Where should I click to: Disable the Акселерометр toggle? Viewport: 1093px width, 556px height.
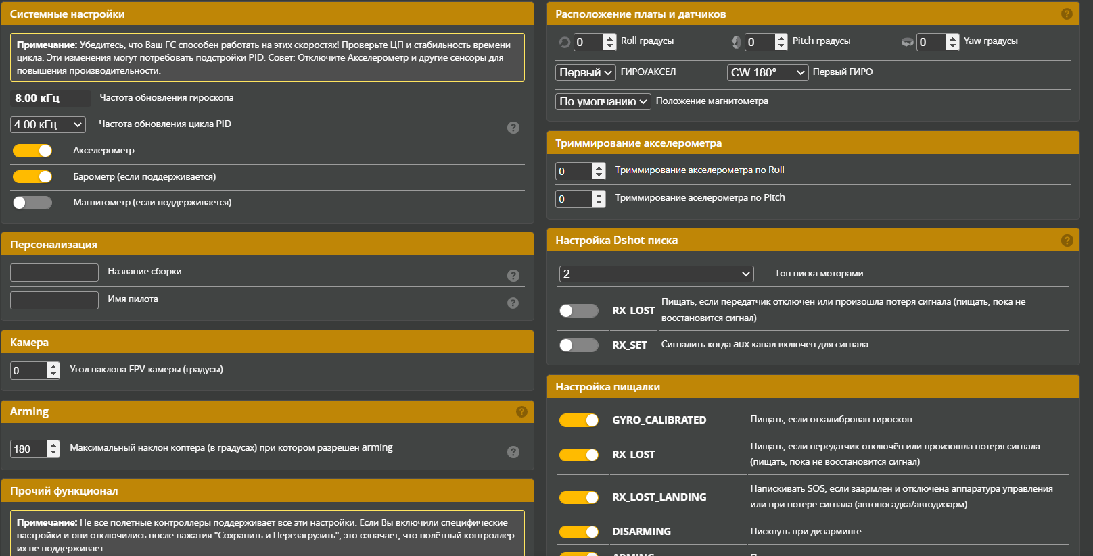pyautogui.click(x=32, y=151)
